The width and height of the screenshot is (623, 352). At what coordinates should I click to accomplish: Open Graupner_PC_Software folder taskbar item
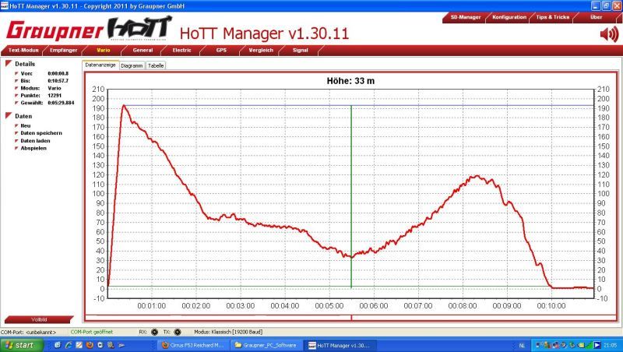(266, 345)
